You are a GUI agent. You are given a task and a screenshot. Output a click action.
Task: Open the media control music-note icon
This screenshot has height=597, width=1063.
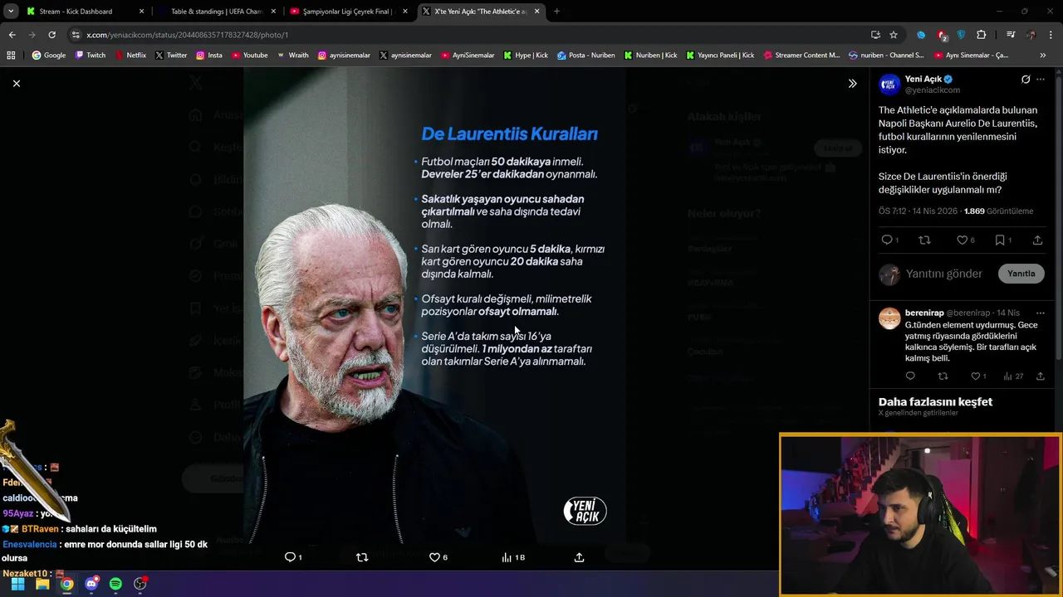pos(1011,35)
